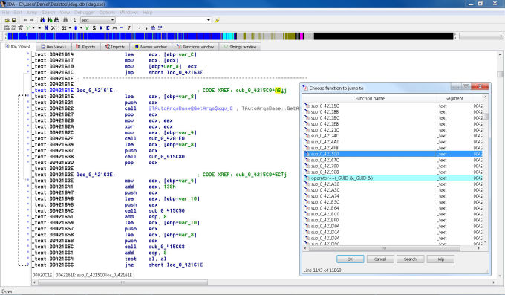Viewport: 505px width, 295px height.
Task: Open the dropdown arrow next to green icon
Action: tap(33, 28)
